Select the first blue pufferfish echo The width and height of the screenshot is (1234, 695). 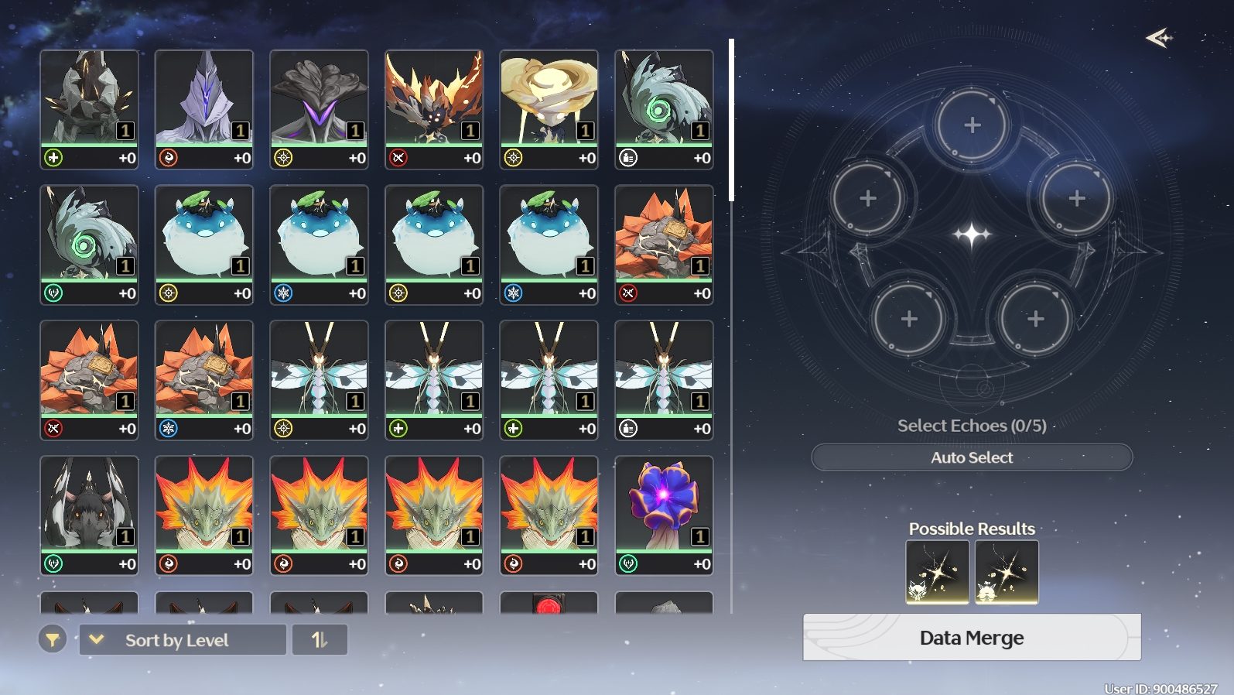tap(204, 245)
